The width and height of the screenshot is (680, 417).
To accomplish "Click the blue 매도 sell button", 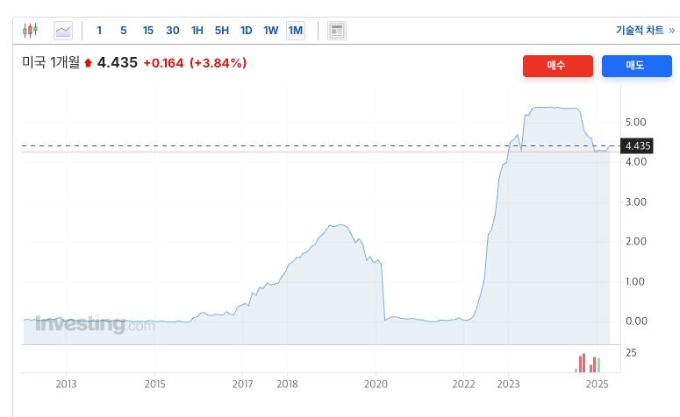I will pyautogui.click(x=637, y=66).
